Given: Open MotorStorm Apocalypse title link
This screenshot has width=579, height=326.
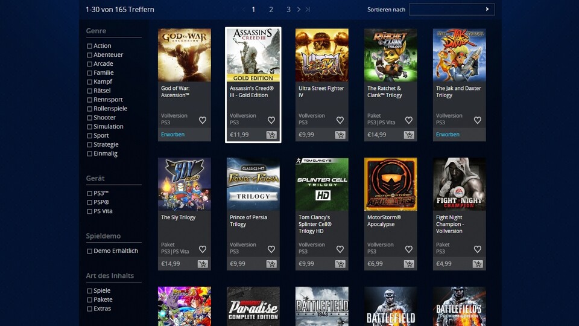Looking at the screenshot, I should (x=384, y=221).
